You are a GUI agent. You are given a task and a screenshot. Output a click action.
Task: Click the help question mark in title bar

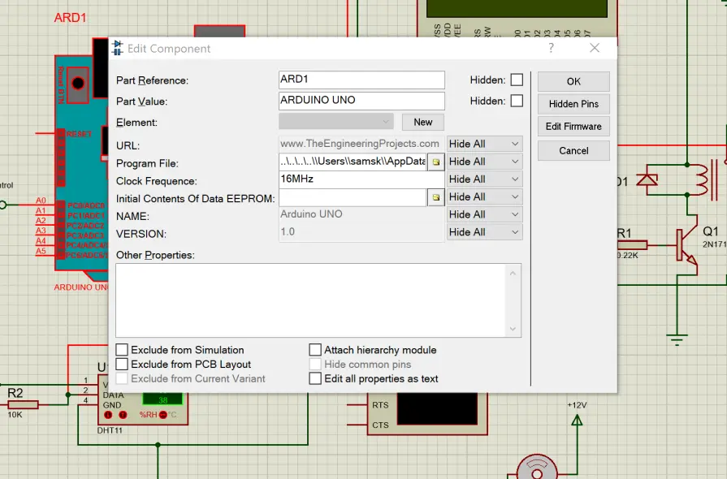[x=551, y=48]
